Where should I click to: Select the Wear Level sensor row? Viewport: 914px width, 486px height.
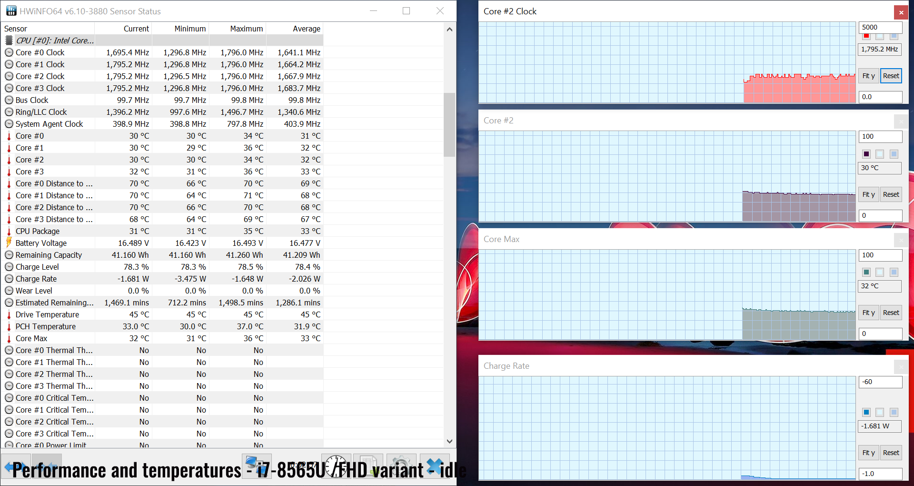click(162, 291)
